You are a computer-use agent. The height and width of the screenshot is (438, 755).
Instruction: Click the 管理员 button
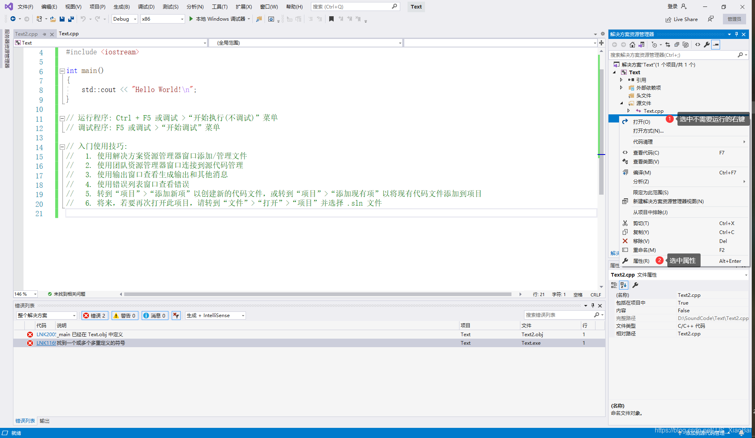click(734, 19)
